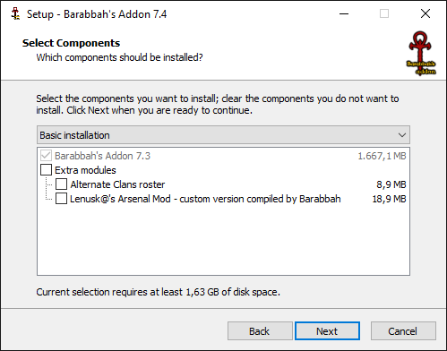Select the Extra modules label
This screenshot has width=447, height=351.
(x=85, y=170)
